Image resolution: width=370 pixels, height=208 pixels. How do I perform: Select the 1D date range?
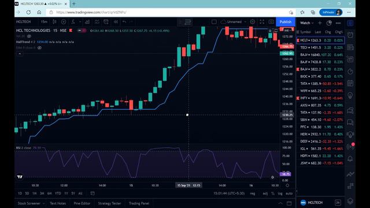click(x=20, y=194)
